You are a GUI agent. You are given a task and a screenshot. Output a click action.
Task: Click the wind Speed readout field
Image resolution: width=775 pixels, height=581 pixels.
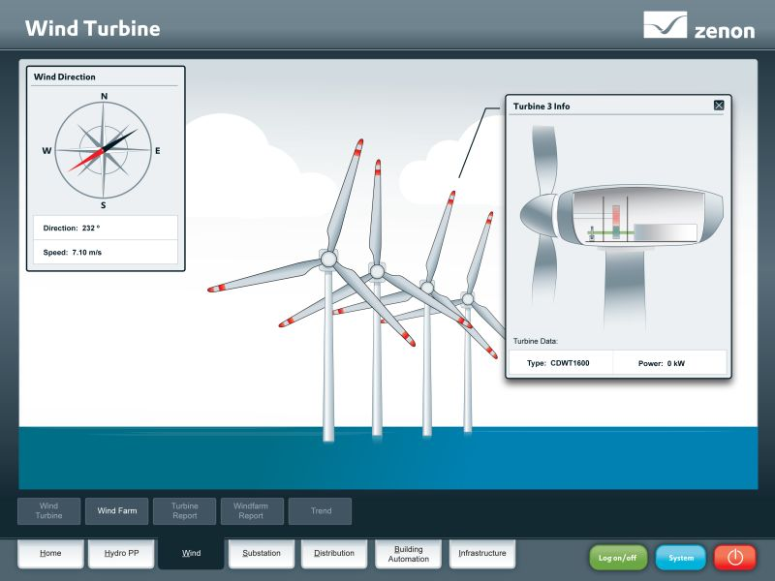click(104, 251)
